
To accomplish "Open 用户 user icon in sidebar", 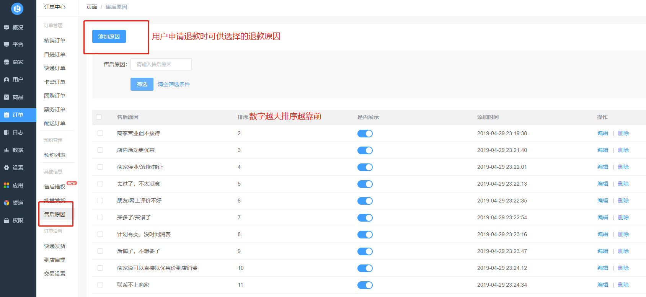I will [x=7, y=80].
